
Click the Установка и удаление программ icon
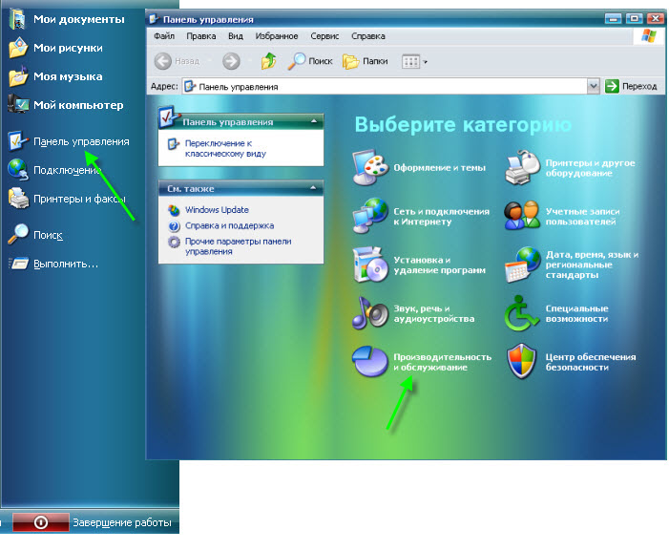369,265
